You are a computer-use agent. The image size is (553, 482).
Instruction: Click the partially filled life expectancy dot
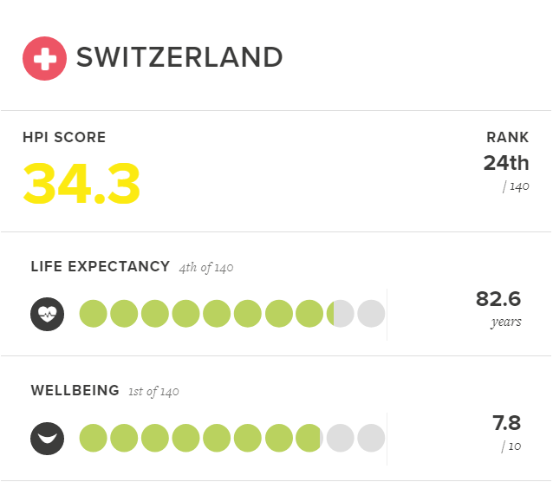[x=341, y=314]
